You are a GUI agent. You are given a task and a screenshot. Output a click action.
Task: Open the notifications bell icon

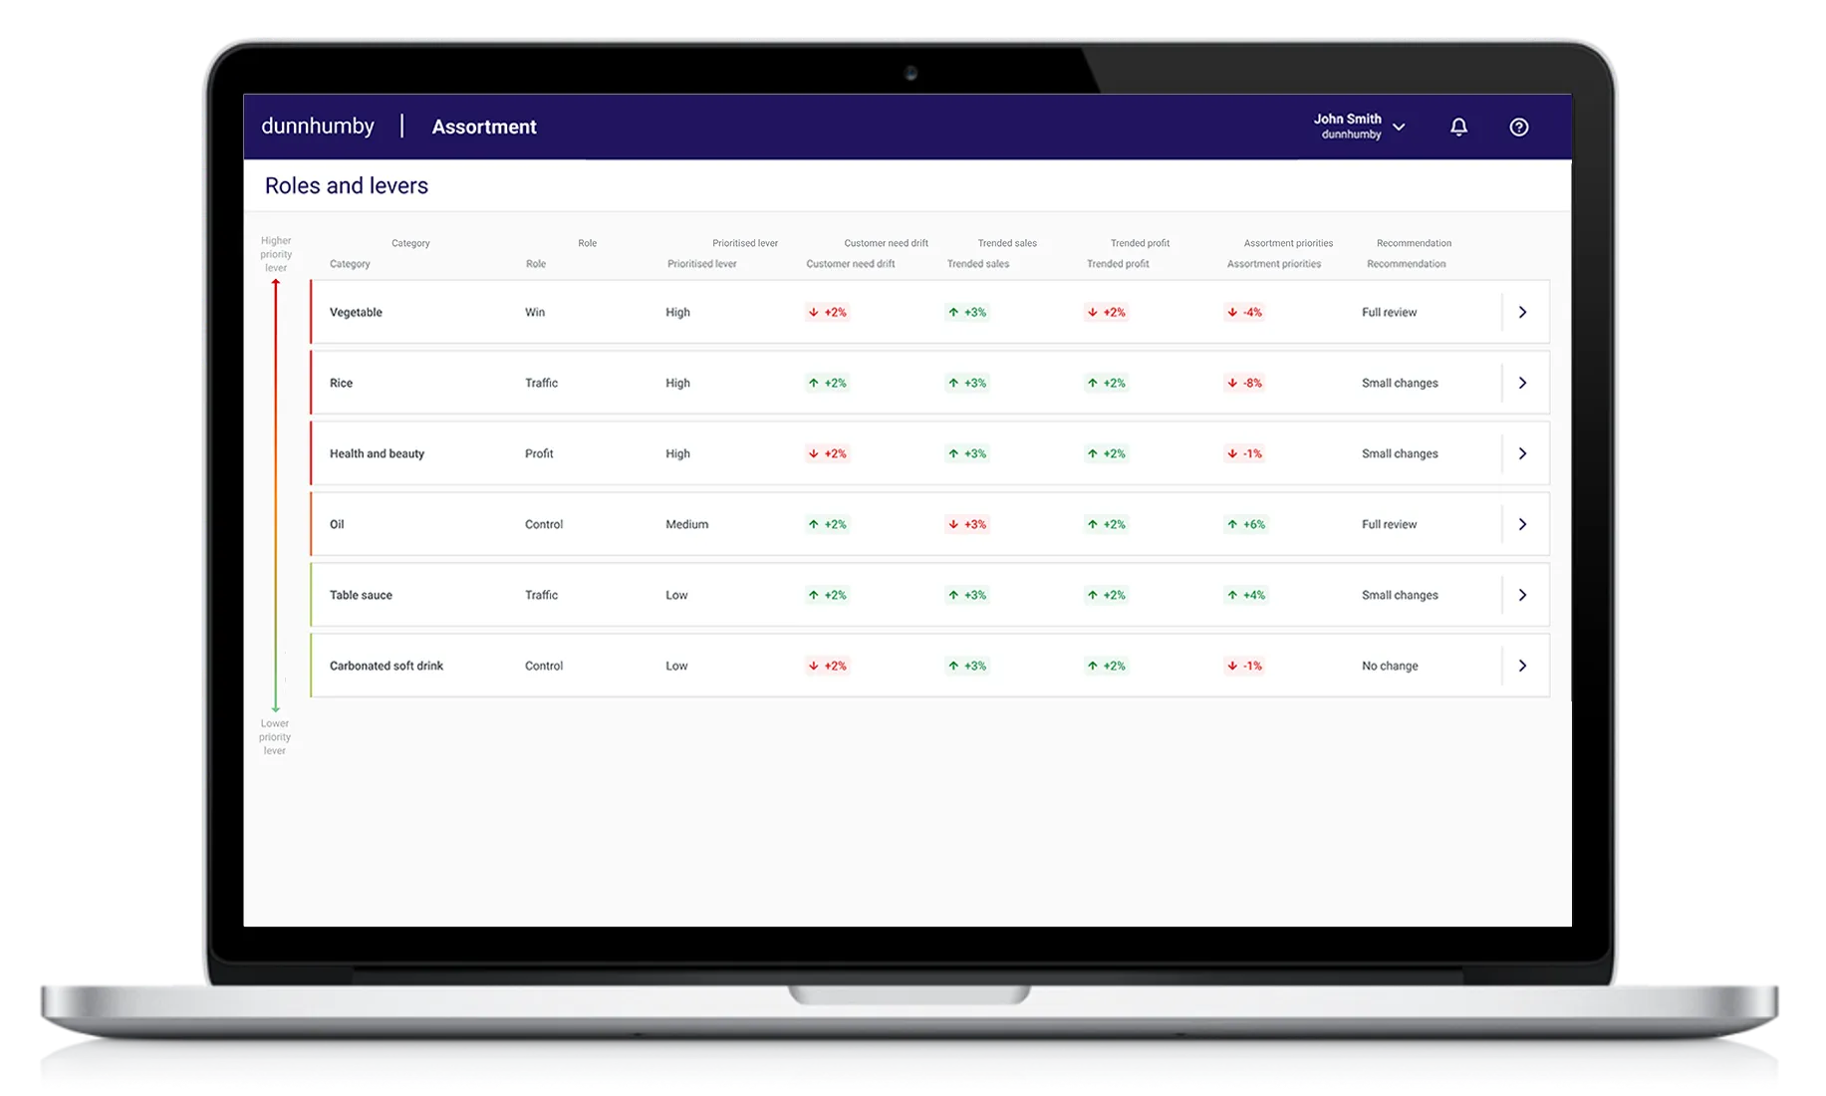coord(1457,127)
